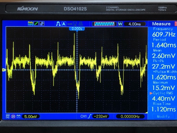Select the Maximum measurement label
The width and height of the screenshot is (177, 133).
(x=160, y=82)
